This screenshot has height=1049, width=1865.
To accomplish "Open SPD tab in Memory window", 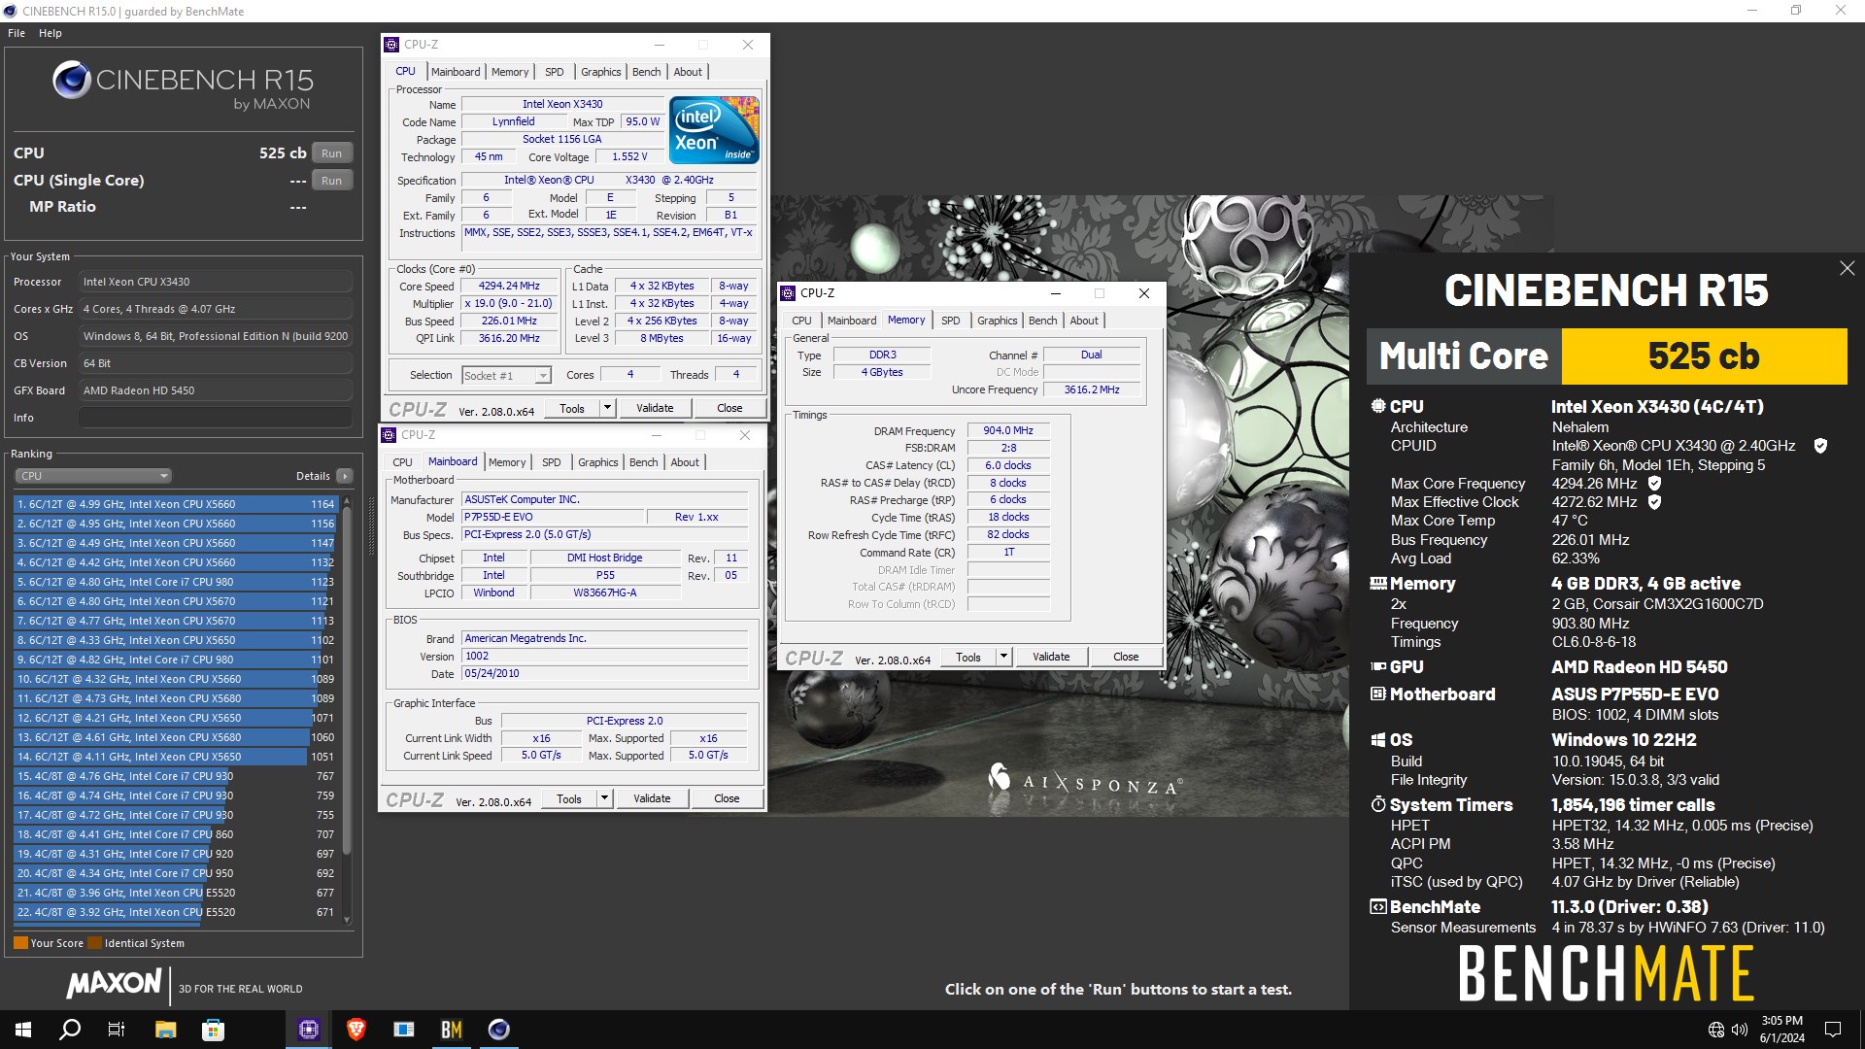I will [951, 321].
